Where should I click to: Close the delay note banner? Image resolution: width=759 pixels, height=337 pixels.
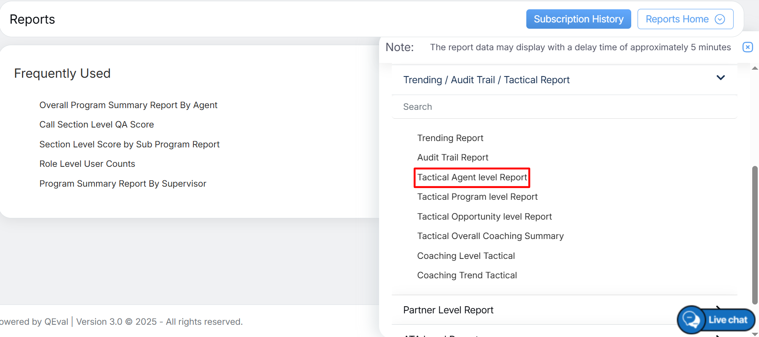tap(748, 47)
